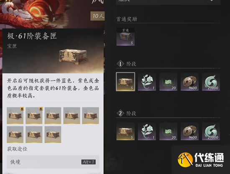Click stage 2 copper coins 9600 icon
This screenshot has height=174, width=230.
(189, 131)
